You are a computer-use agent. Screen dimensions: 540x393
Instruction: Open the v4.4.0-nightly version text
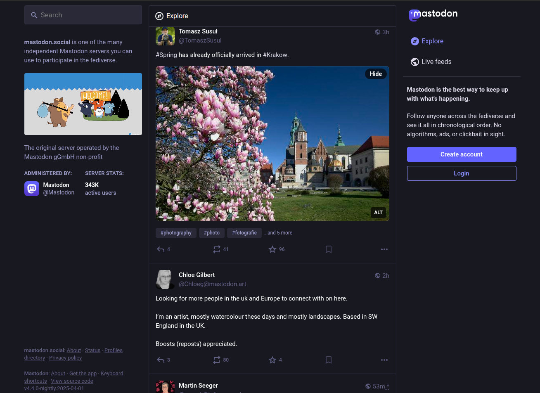tap(54, 388)
